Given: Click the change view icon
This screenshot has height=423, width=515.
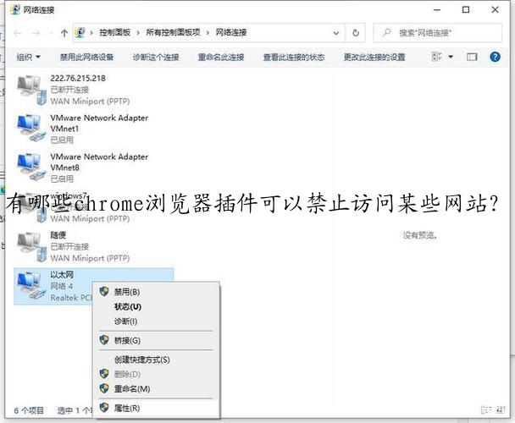Looking at the screenshot, I should click(436, 57).
